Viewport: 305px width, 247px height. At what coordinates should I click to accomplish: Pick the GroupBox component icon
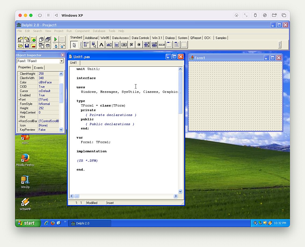169,45
